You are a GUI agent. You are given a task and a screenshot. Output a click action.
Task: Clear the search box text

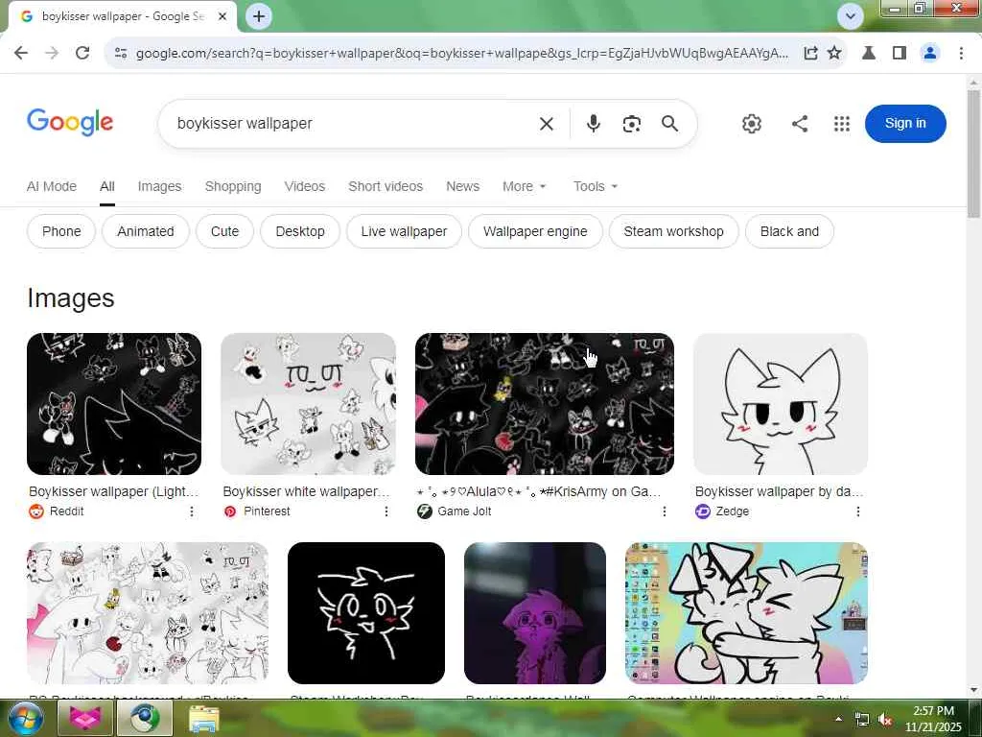(x=546, y=124)
